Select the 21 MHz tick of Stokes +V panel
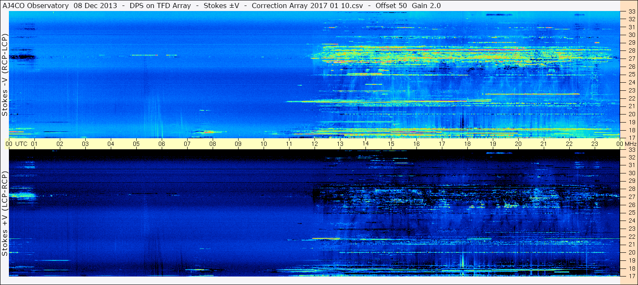638x285 pixels. (631, 244)
